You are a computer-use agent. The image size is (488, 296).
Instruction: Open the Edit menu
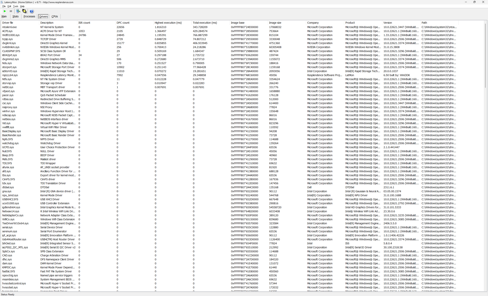[9, 6]
